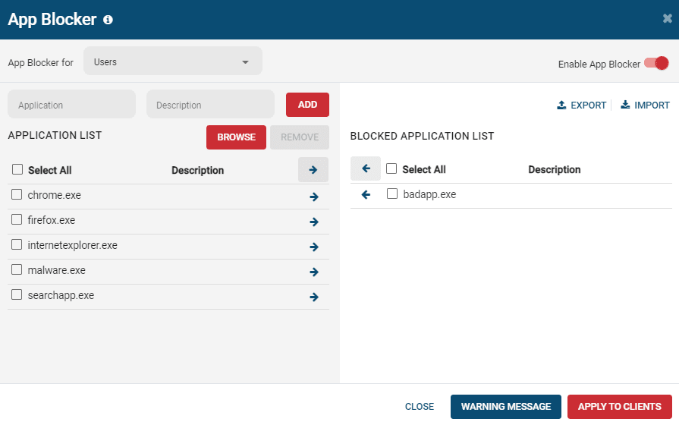
Task: Click the red Browse button
Action: (236, 137)
